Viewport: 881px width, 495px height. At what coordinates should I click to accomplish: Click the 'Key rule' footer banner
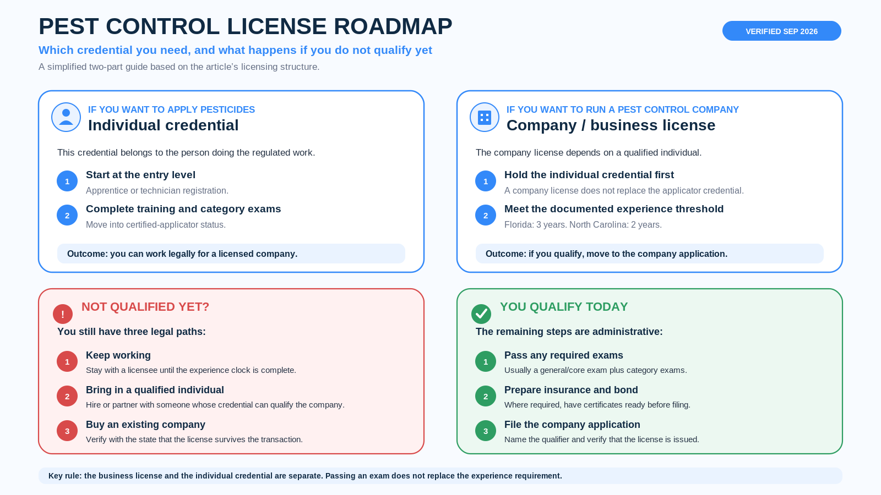[440, 476]
